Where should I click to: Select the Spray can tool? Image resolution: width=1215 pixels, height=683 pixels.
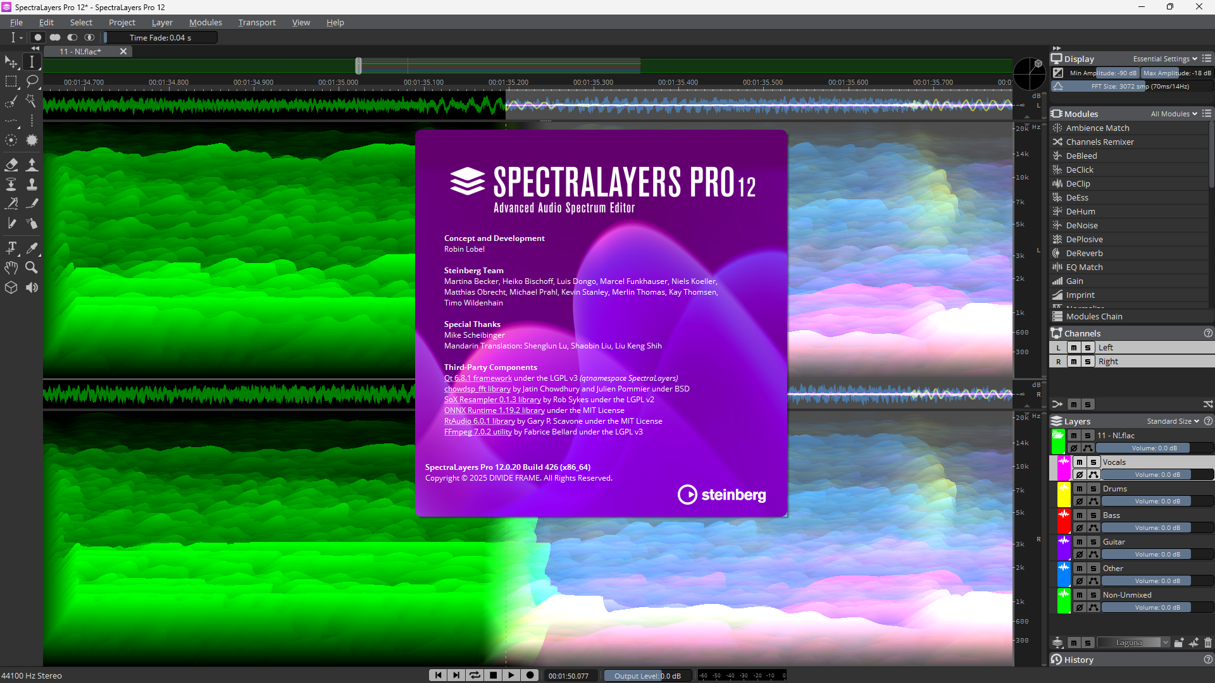pyautogui.click(x=32, y=223)
